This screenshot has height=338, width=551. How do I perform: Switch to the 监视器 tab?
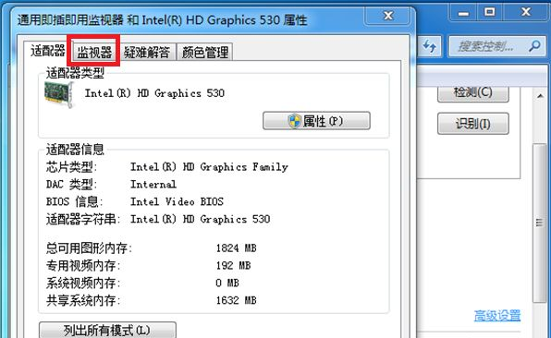point(94,53)
